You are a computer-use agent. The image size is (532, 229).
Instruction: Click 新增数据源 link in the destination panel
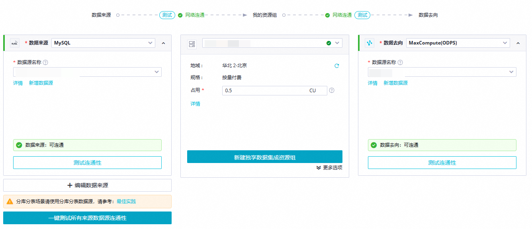pyautogui.click(x=396, y=83)
